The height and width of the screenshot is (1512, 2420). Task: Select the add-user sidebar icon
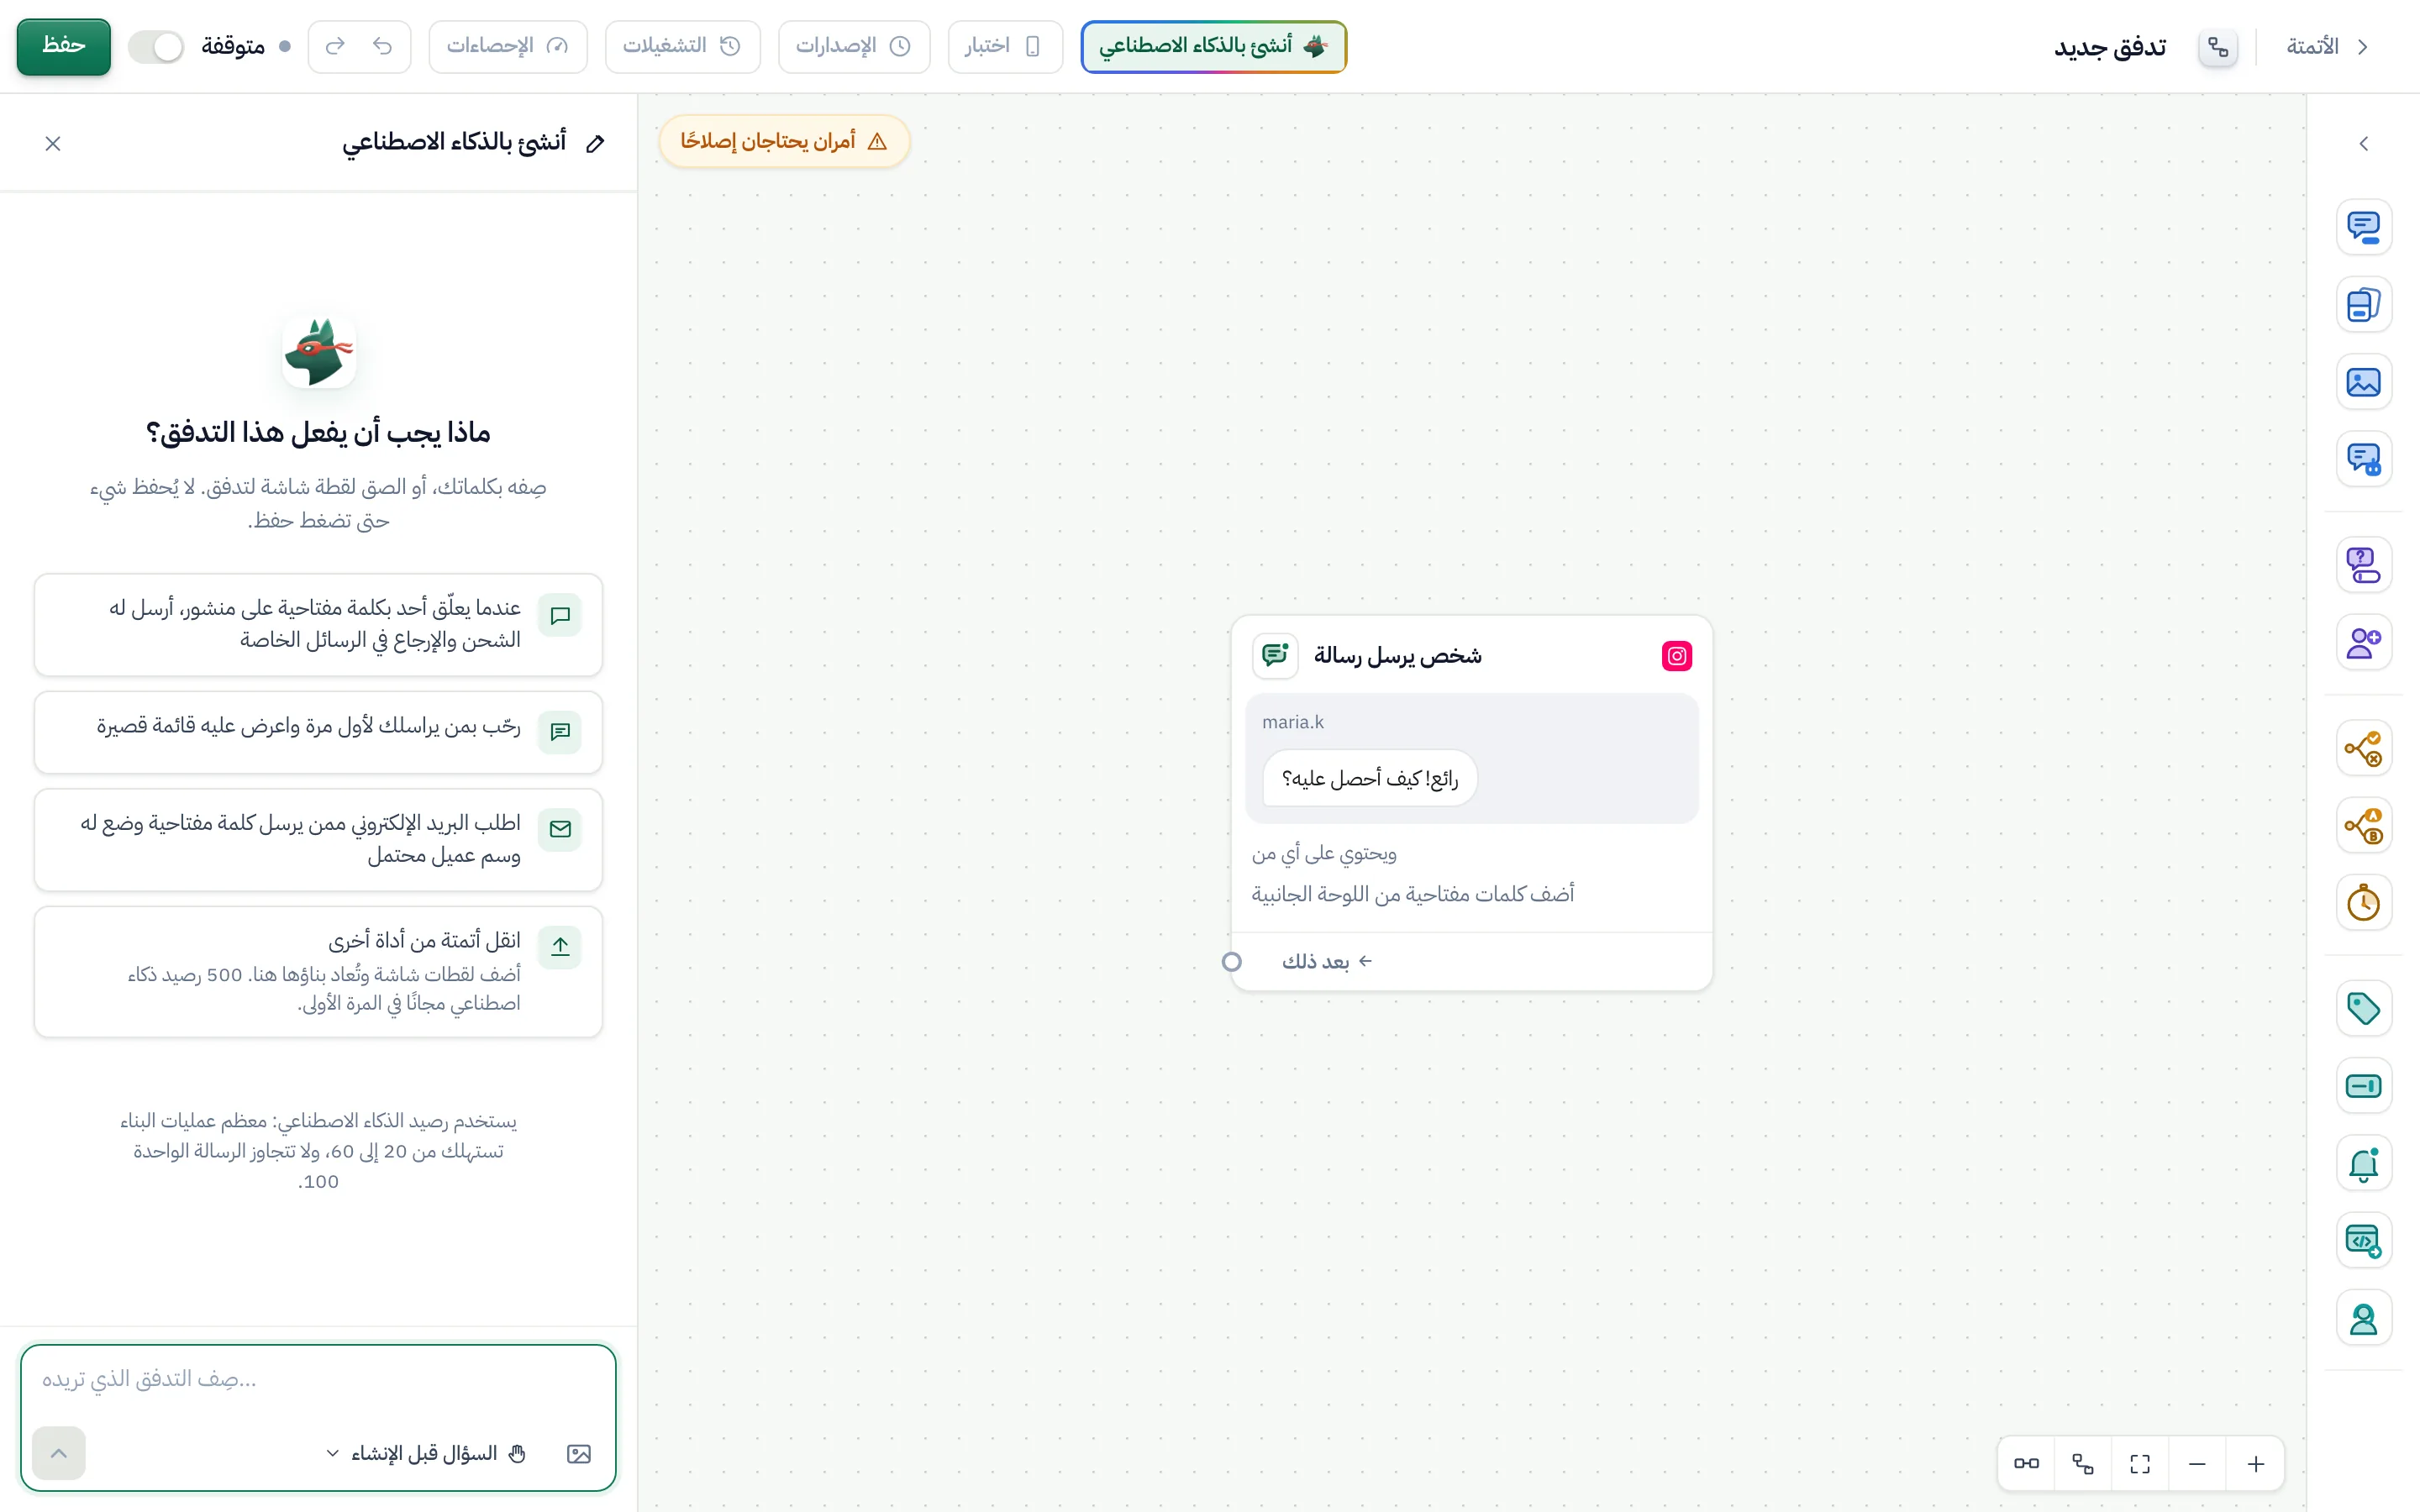pyautogui.click(x=2363, y=642)
